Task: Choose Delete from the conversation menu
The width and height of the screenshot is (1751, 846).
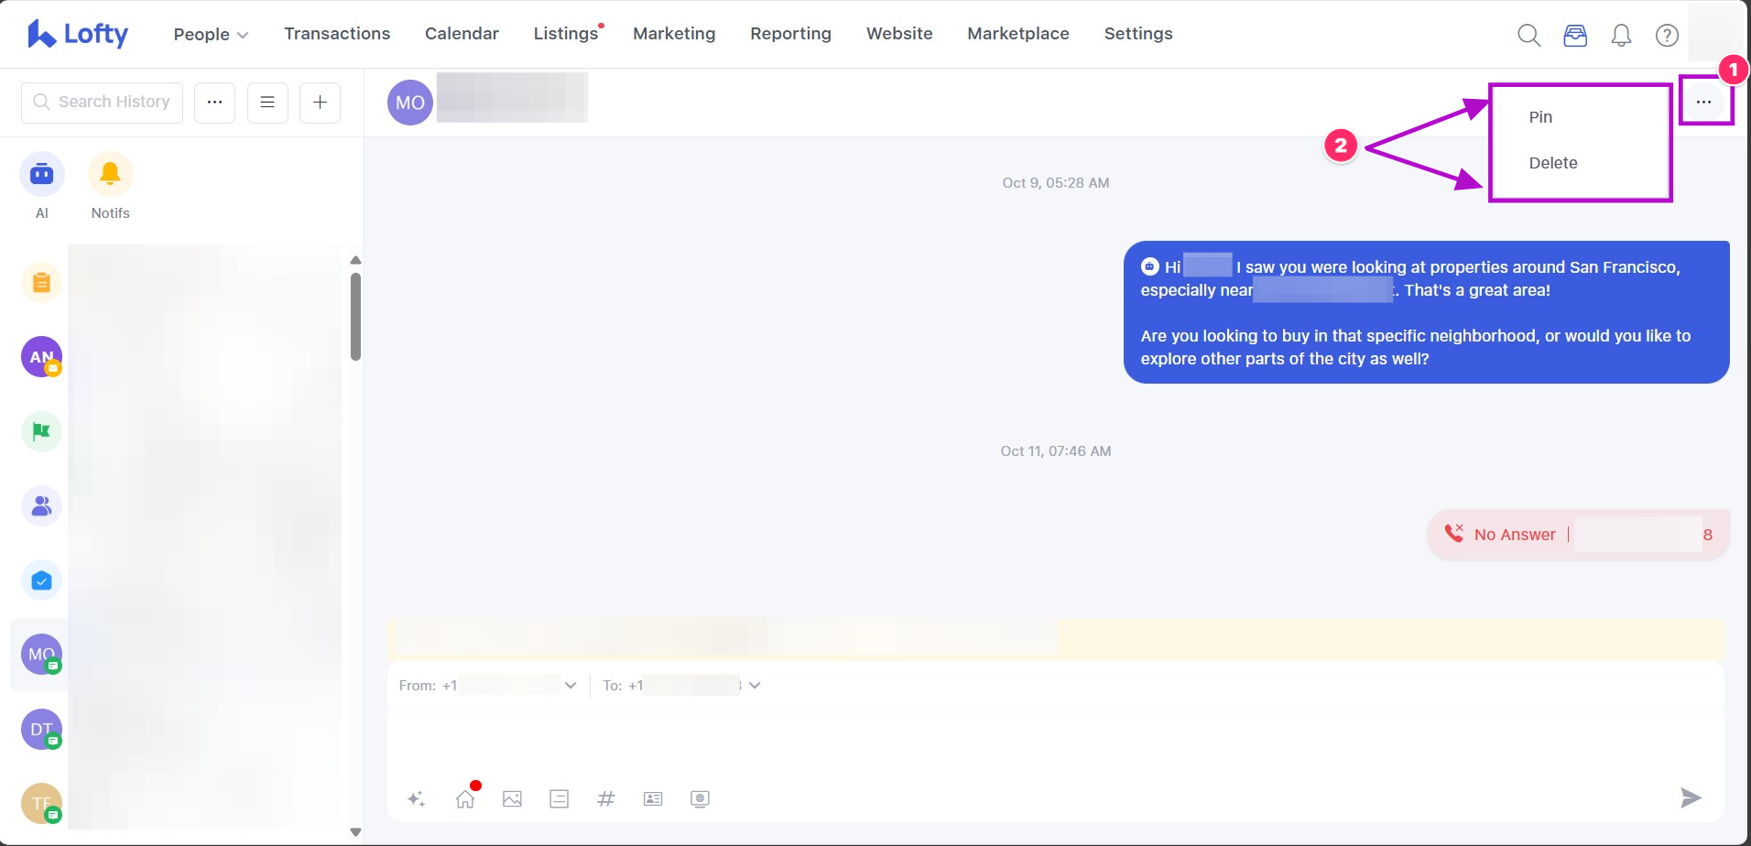Action: [1552, 163]
